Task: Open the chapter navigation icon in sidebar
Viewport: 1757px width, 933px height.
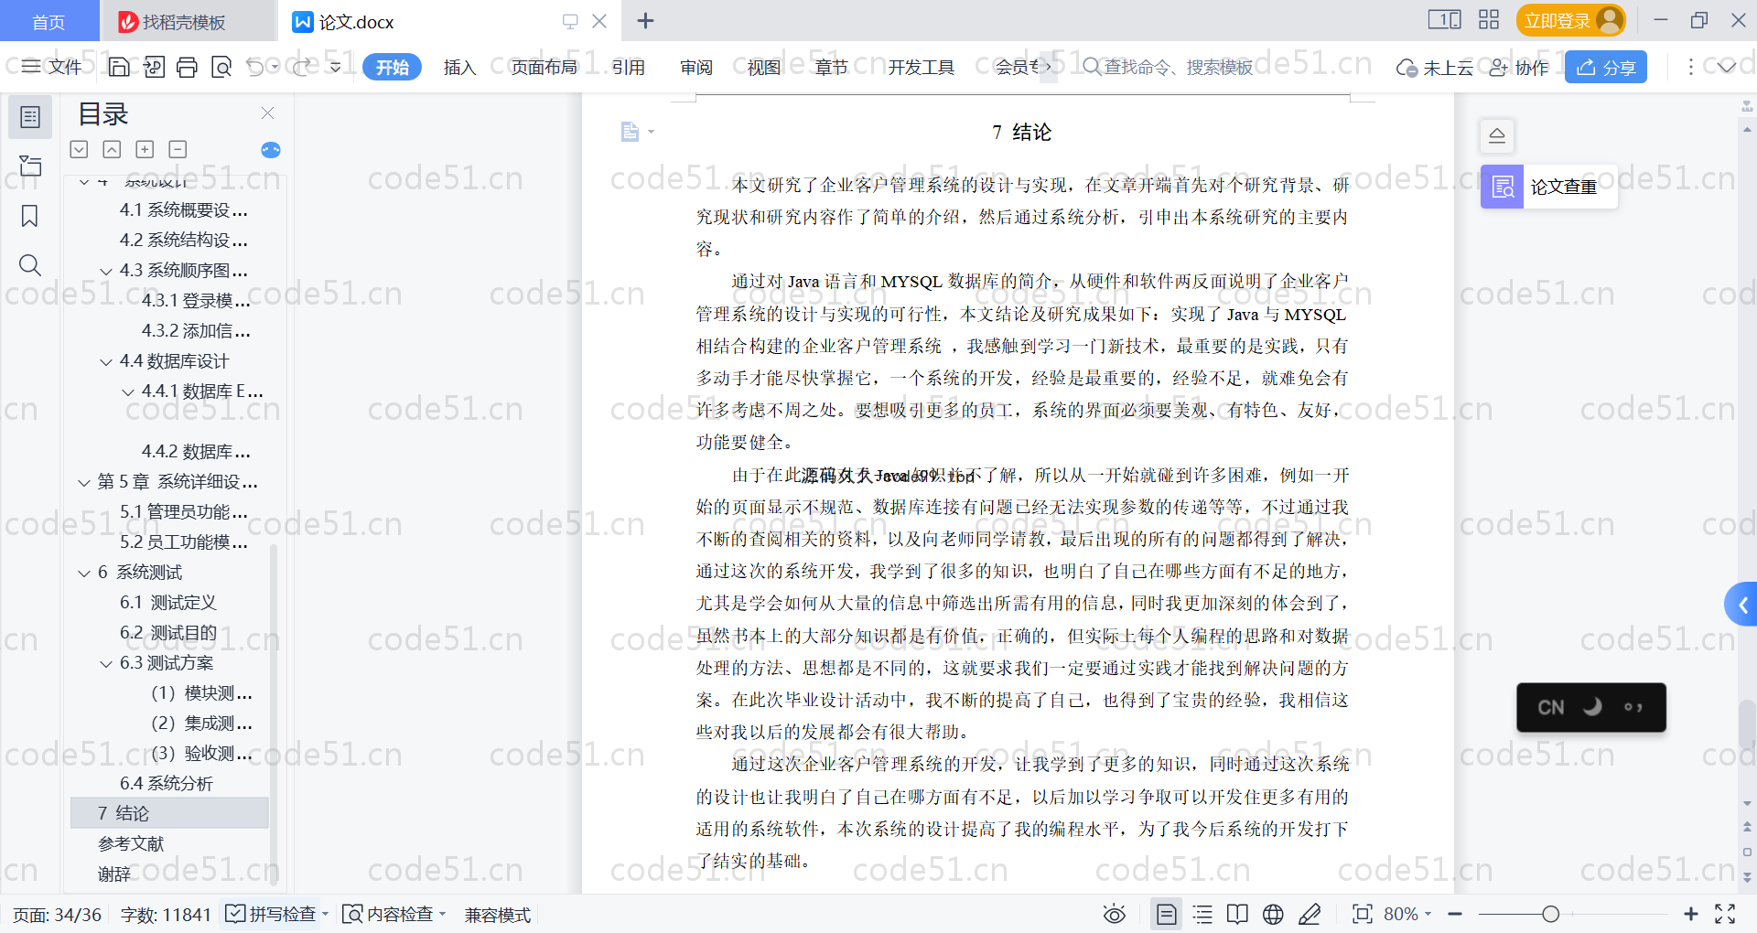Action: [30, 166]
